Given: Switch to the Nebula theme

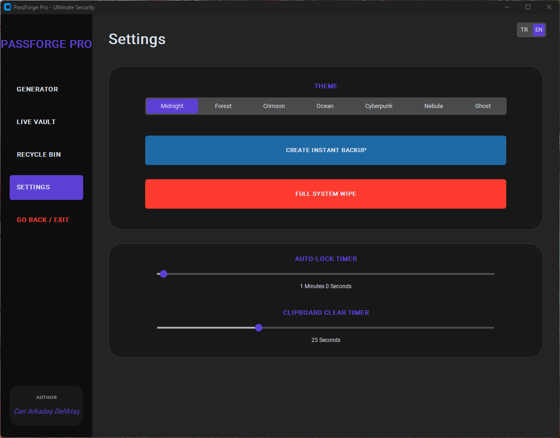Looking at the screenshot, I should click(434, 106).
